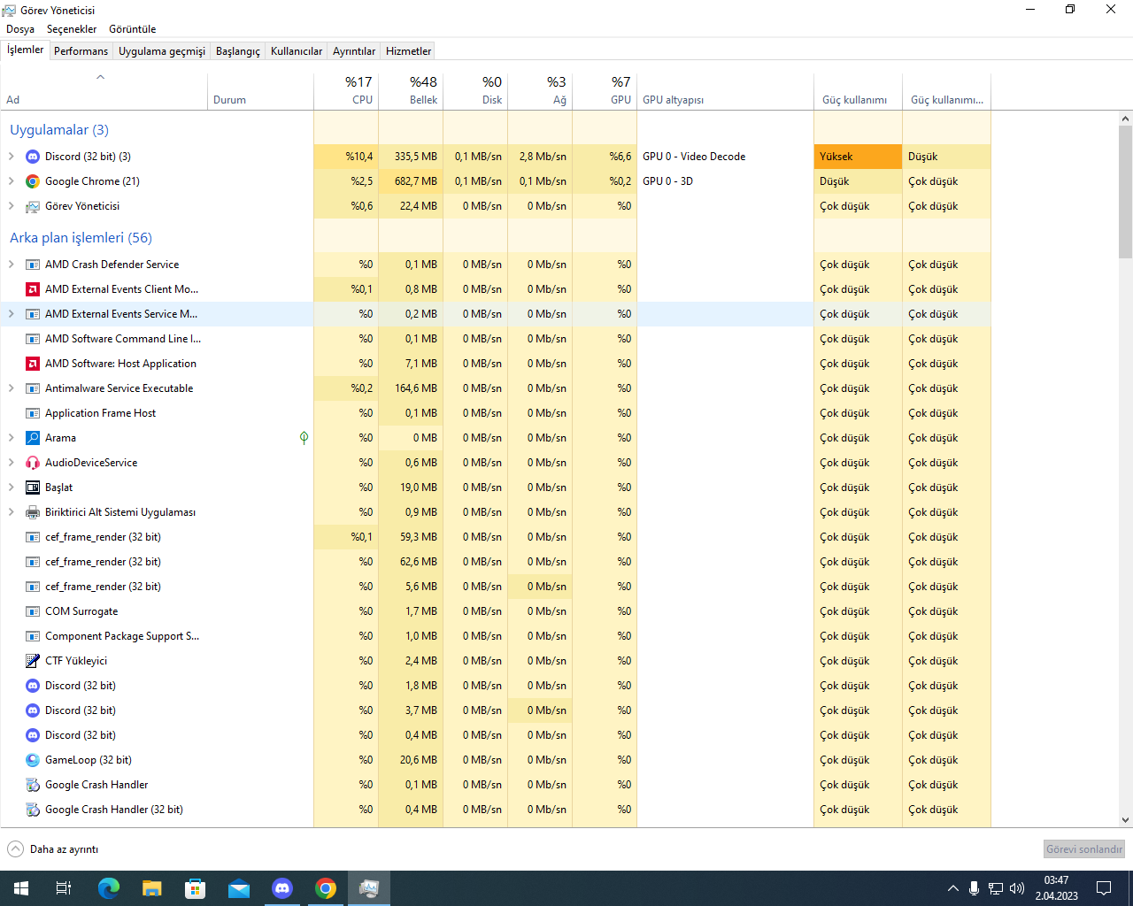1133x906 pixels.
Task: Expand the Görev Yöneticisi process
Action: [11, 206]
